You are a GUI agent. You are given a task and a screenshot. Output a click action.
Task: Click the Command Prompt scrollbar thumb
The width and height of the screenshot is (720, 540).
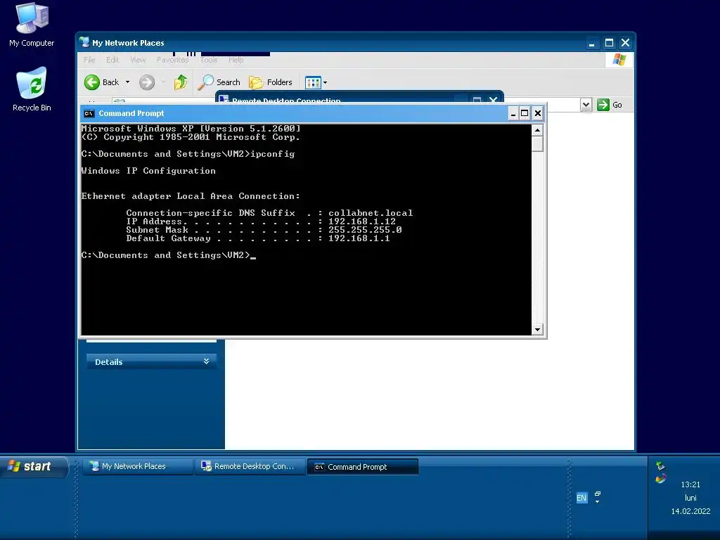tap(537, 143)
